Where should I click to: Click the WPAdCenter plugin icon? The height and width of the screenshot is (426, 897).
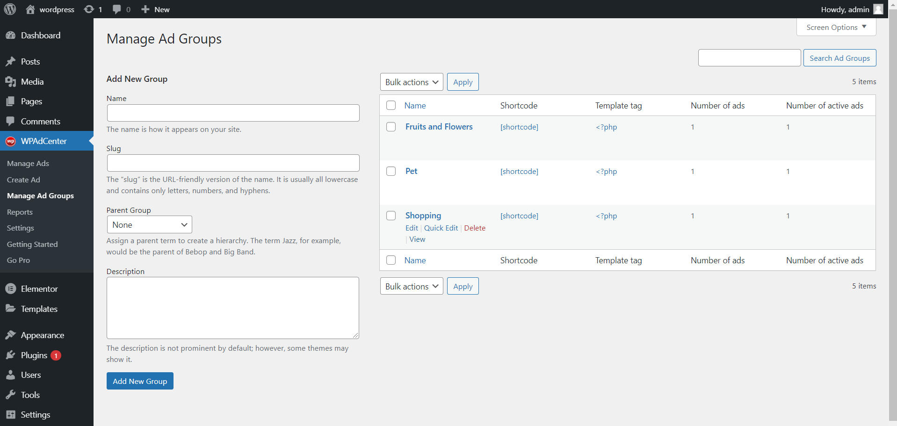[10, 141]
